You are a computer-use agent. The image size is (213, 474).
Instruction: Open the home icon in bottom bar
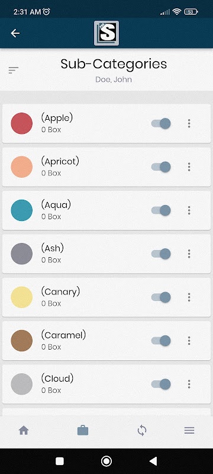(24, 430)
